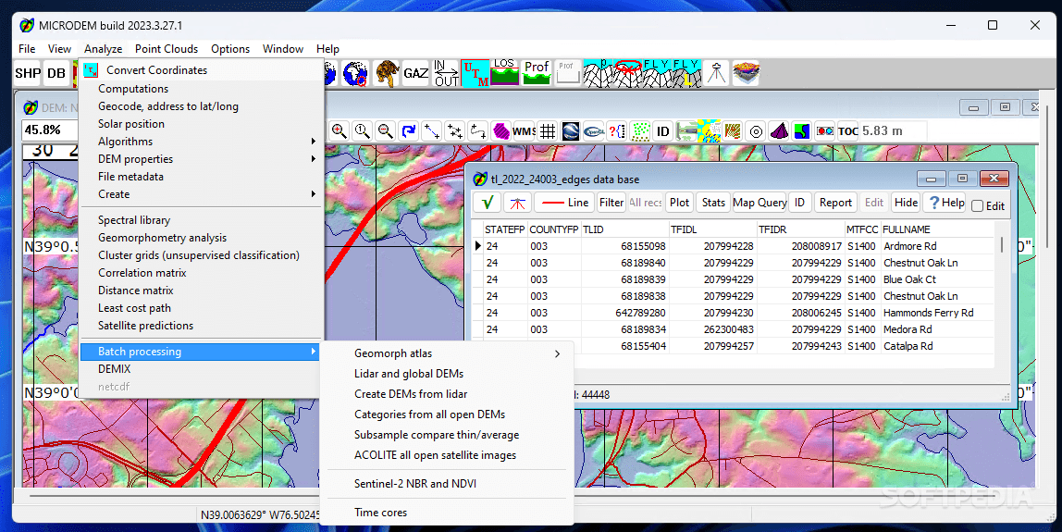This screenshot has width=1062, height=532.
Task: Click the IN/OUT import-export icon
Action: pos(446,73)
